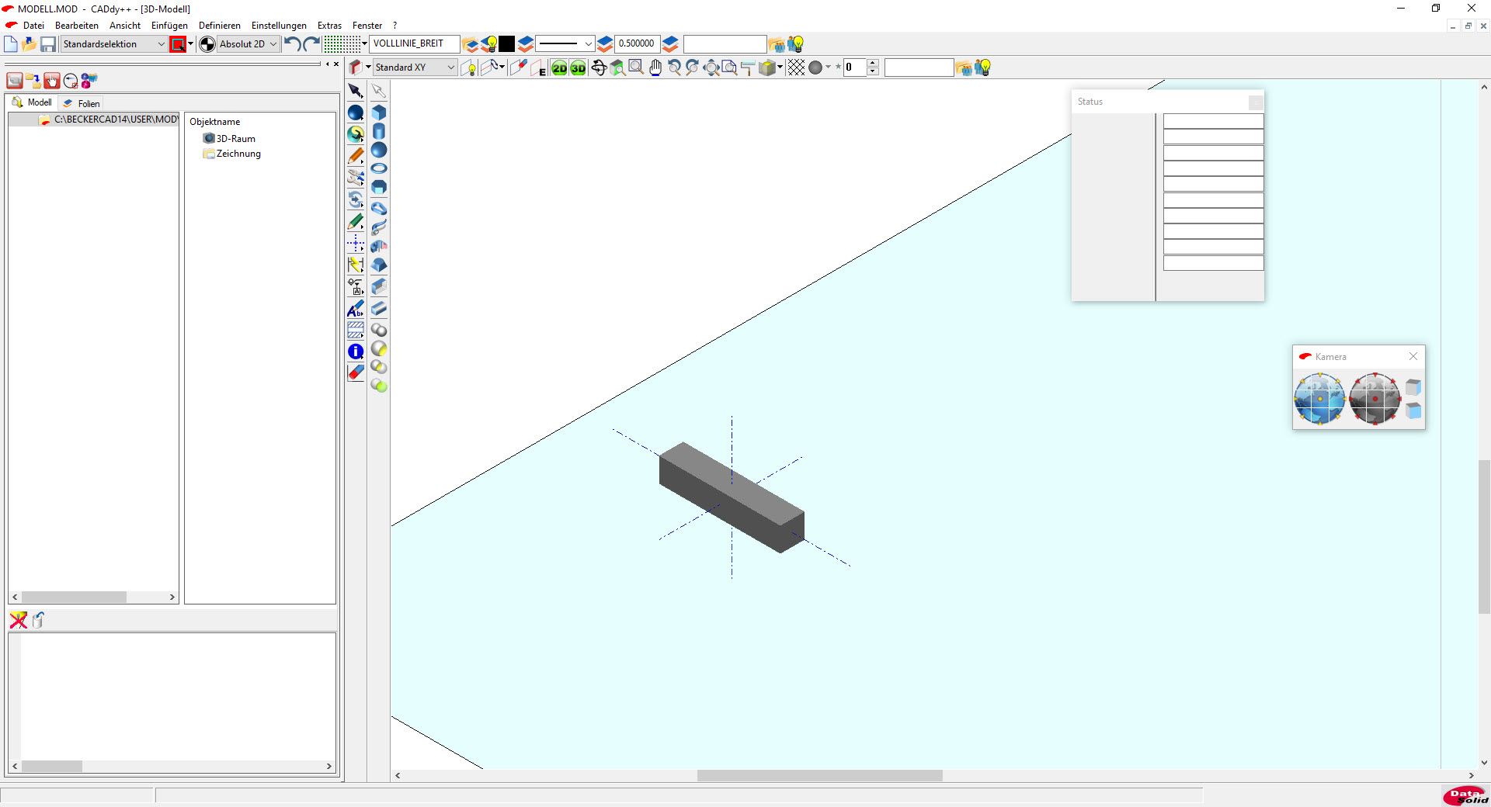Select the C:\BECKERCAD14\USER\MOD path entry
Screen dimensions: 1491x807
(x=109, y=119)
